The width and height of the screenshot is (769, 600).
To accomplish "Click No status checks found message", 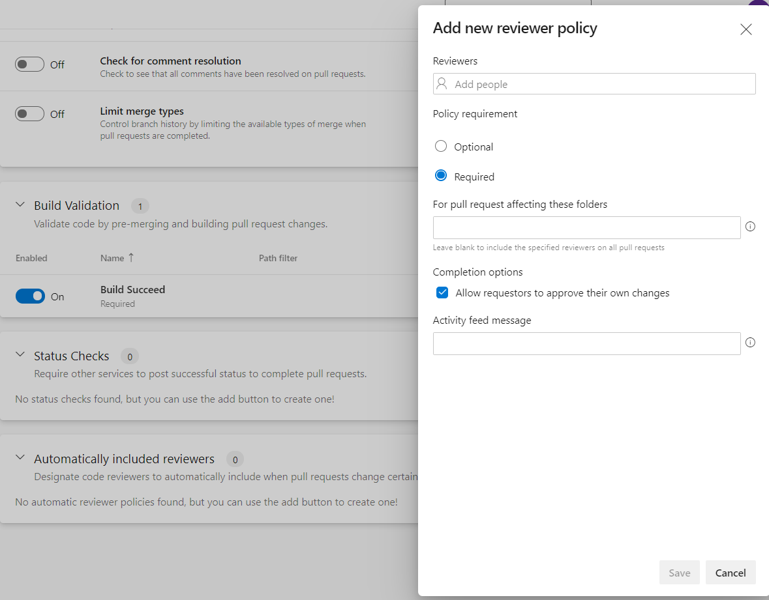I will (175, 399).
